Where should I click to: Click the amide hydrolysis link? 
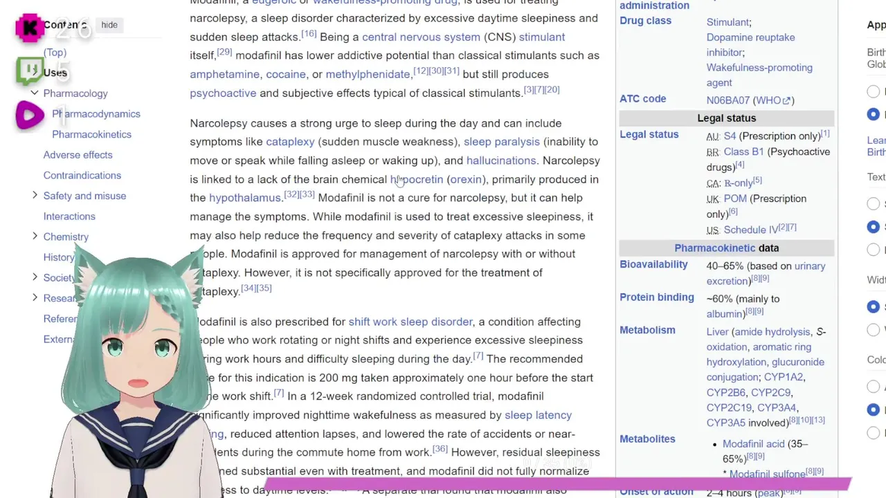coord(772,332)
